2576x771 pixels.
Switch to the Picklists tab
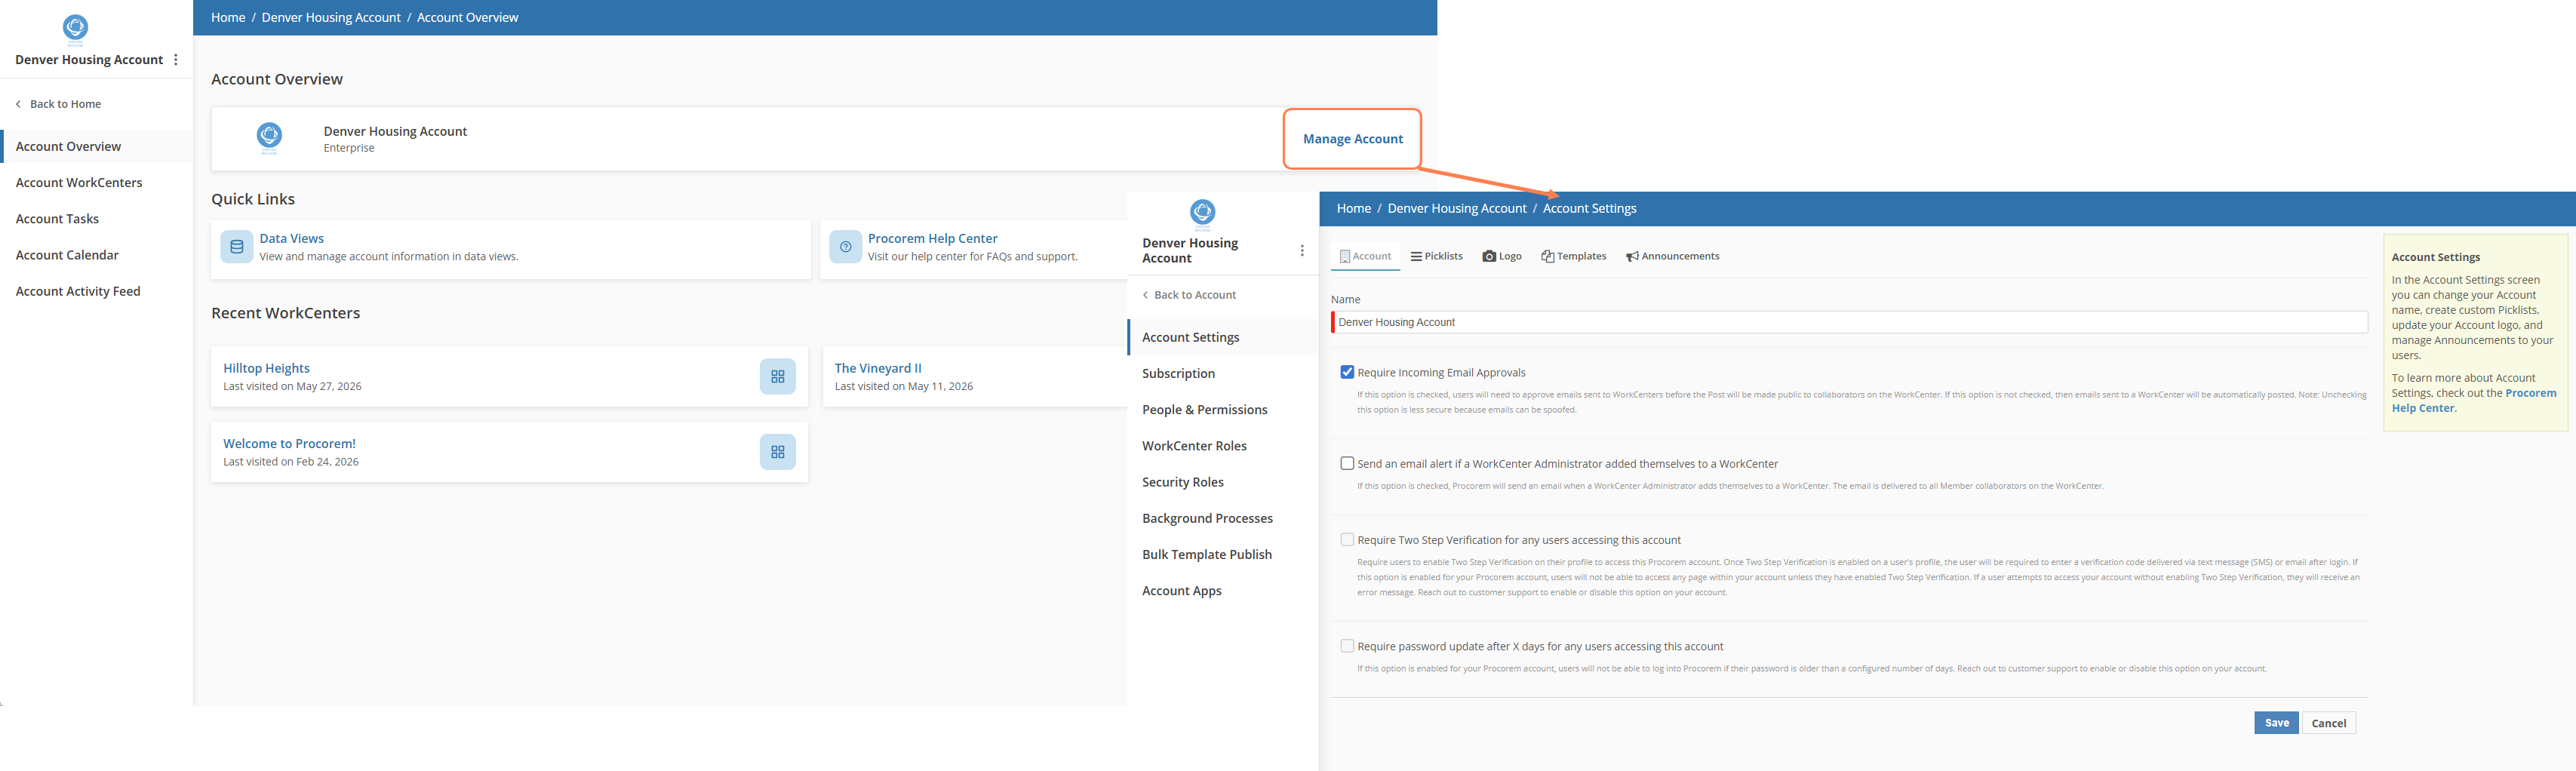(x=1436, y=256)
